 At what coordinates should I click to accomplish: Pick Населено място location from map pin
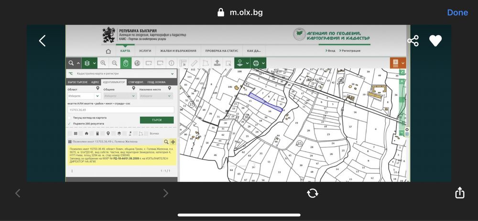click(x=170, y=88)
